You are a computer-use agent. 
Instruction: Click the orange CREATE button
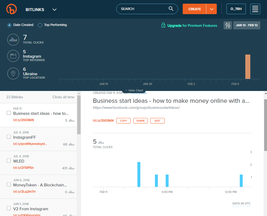click(194, 9)
